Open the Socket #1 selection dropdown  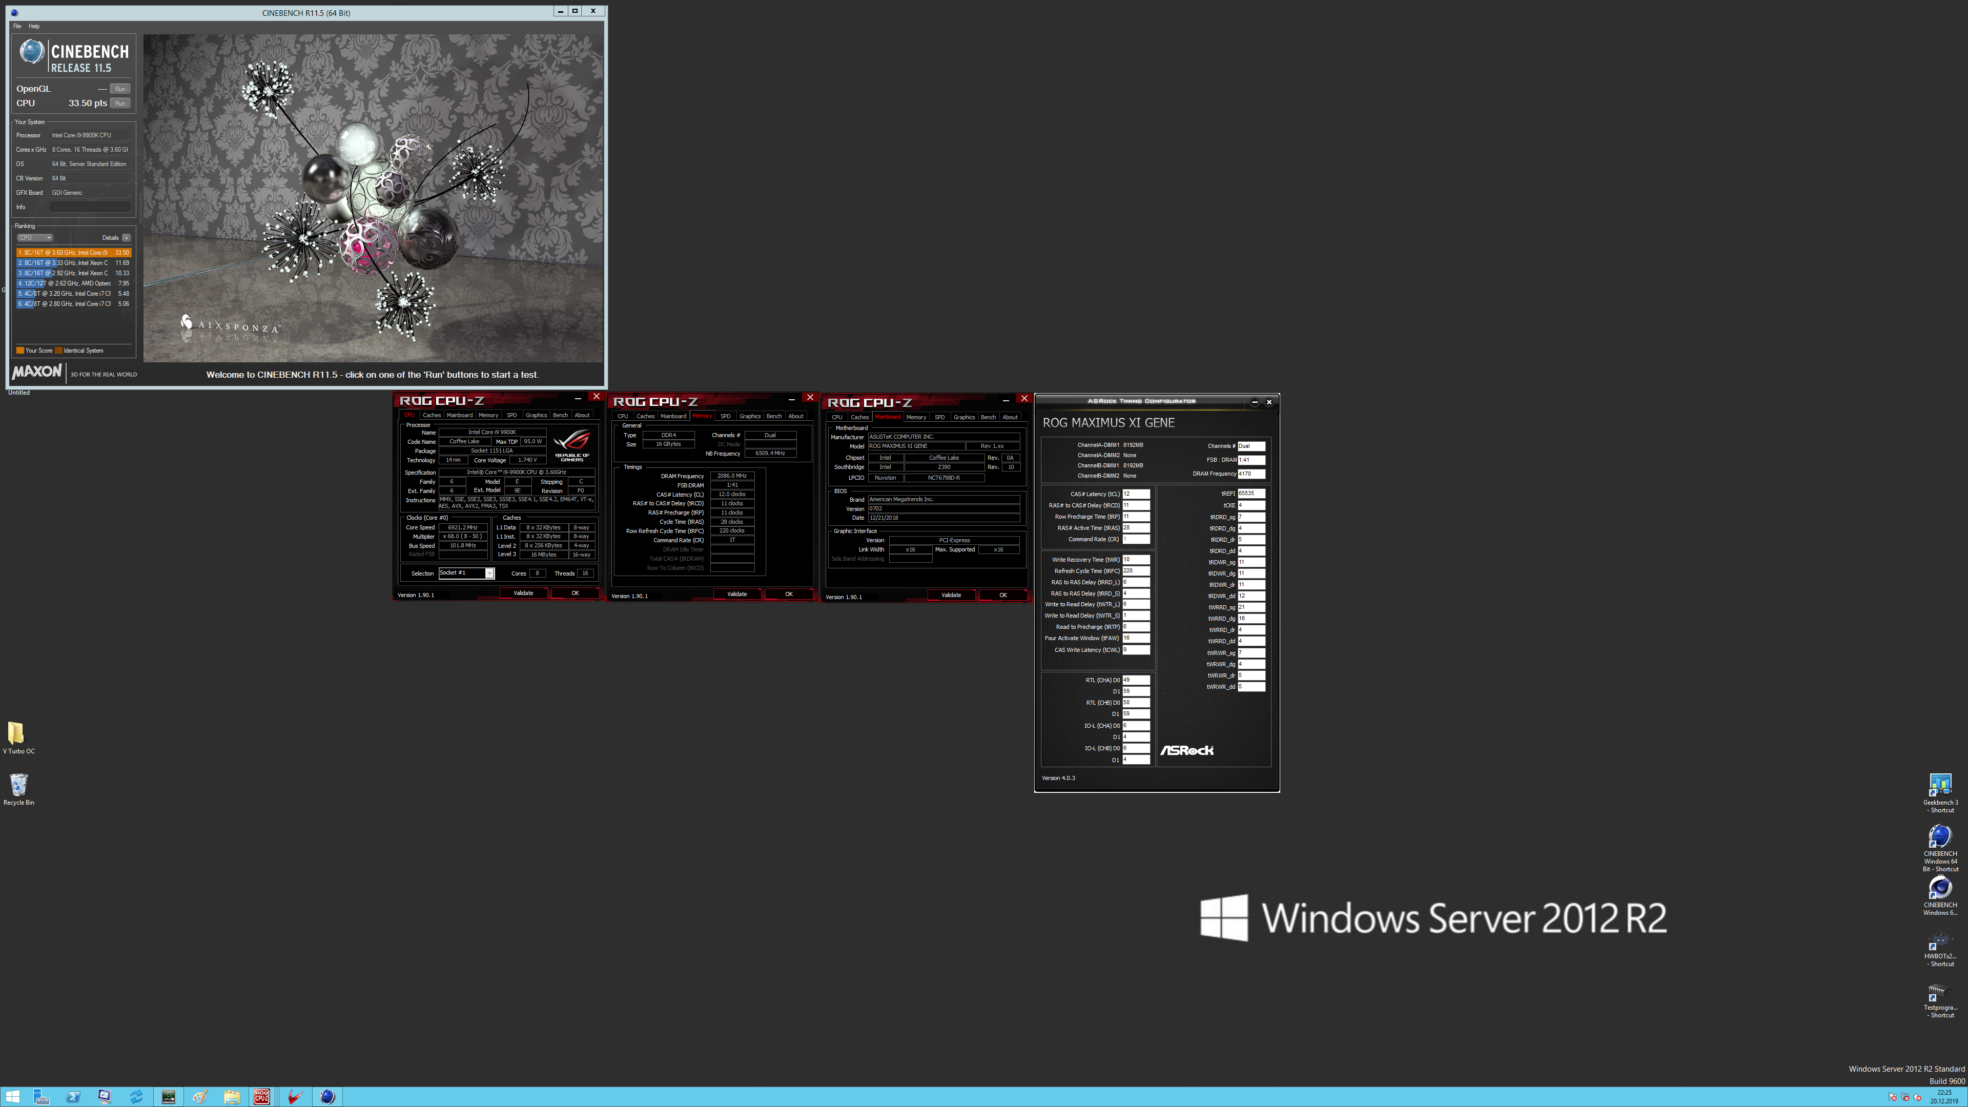pos(466,573)
